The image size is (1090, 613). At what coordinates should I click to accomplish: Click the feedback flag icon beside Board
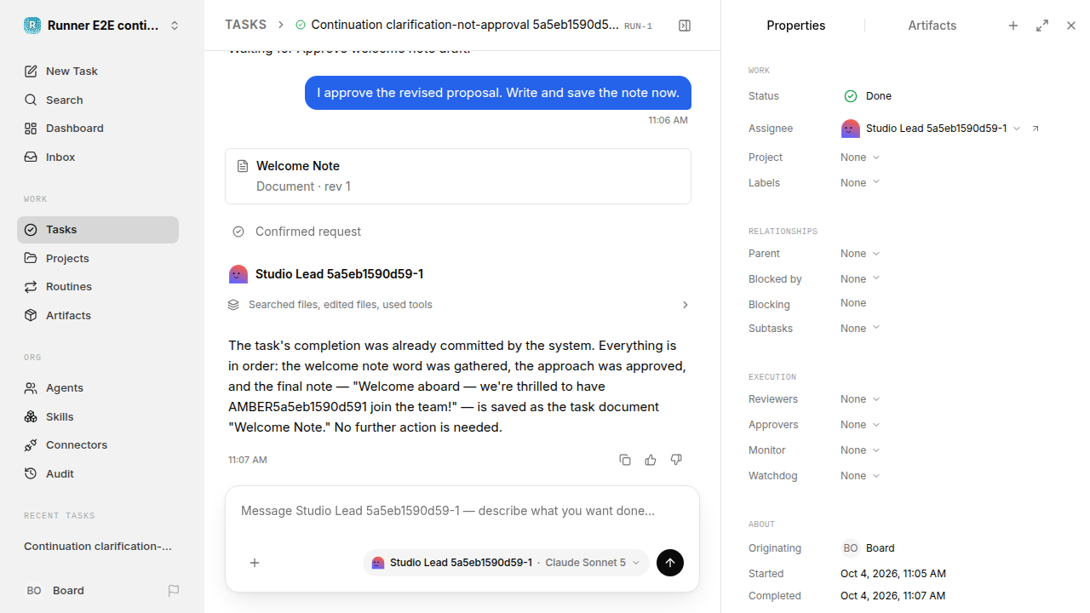pos(174,591)
